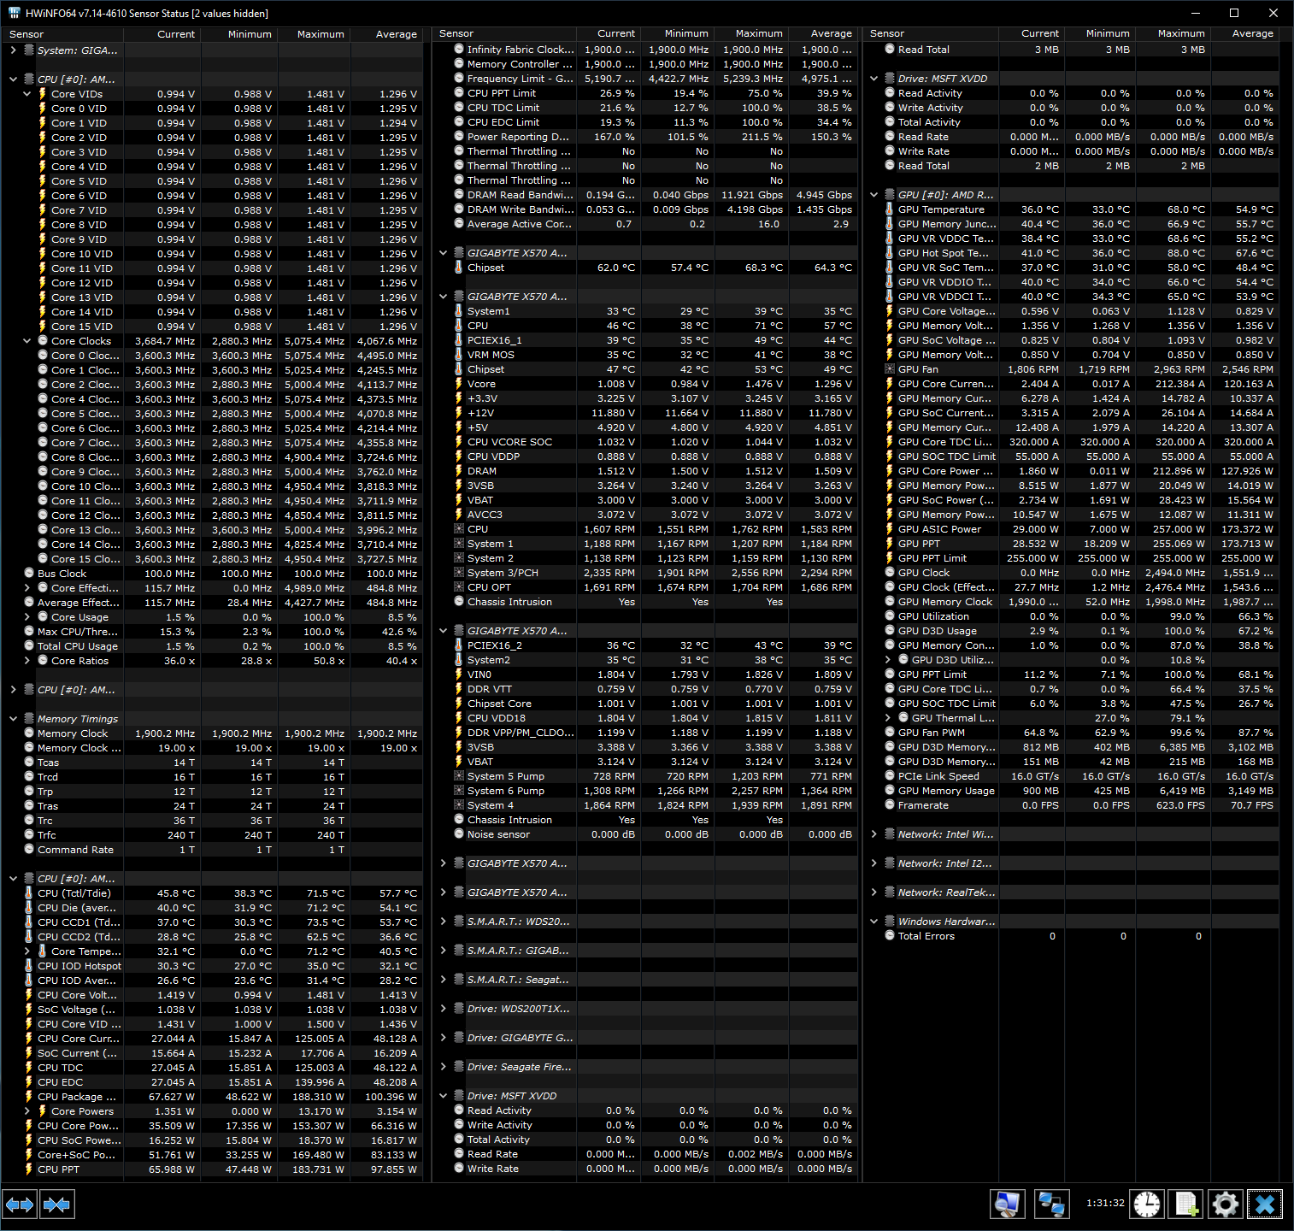1294x1231 pixels.
Task: Click the thermometer icon beside Chipset 62.0 °C
Action: [x=459, y=268]
